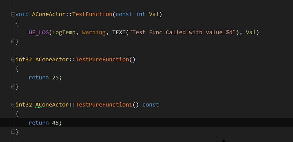The width and height of the screenshot is (293, 142).
Task: Click the int keyword in the TestFunction parameters
Action: click(141, 14)
